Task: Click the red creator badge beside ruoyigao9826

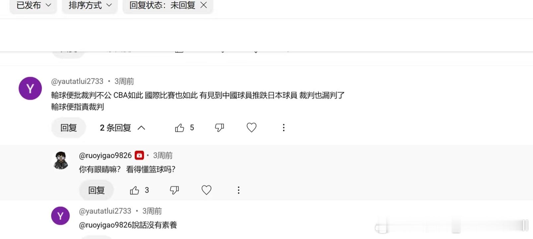Action: tap(139, 155)
